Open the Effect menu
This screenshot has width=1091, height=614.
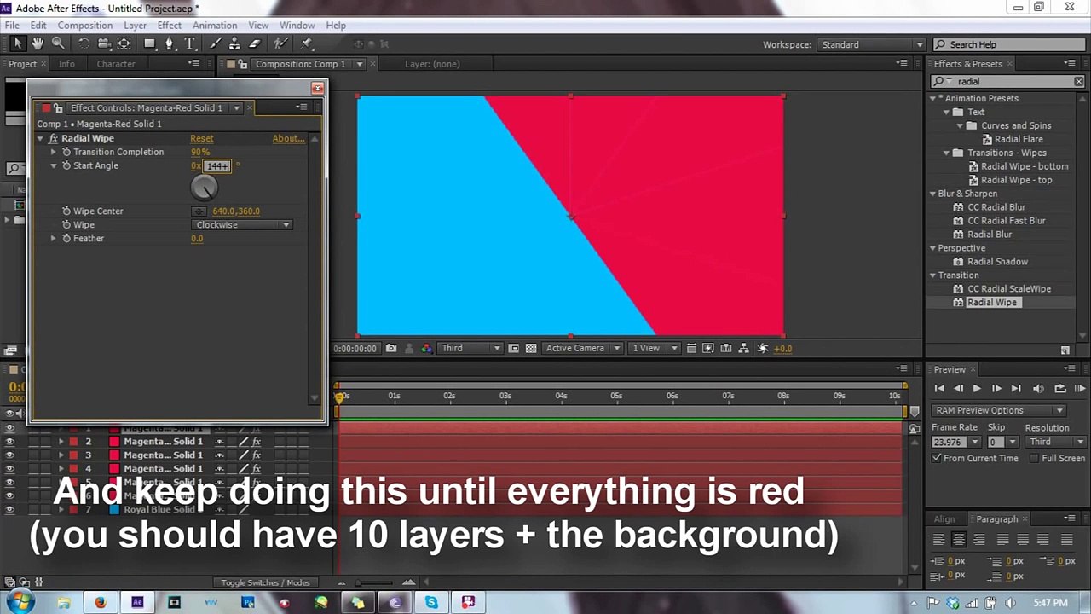click(x=169, y=26)
